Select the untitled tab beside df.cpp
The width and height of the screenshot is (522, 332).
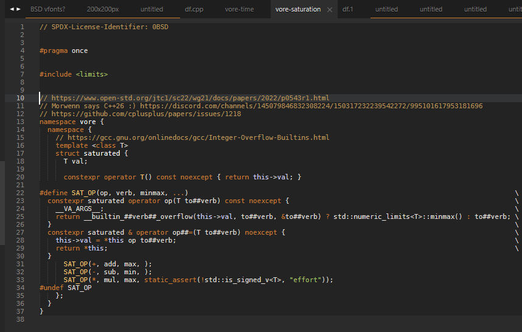(151, 10)
